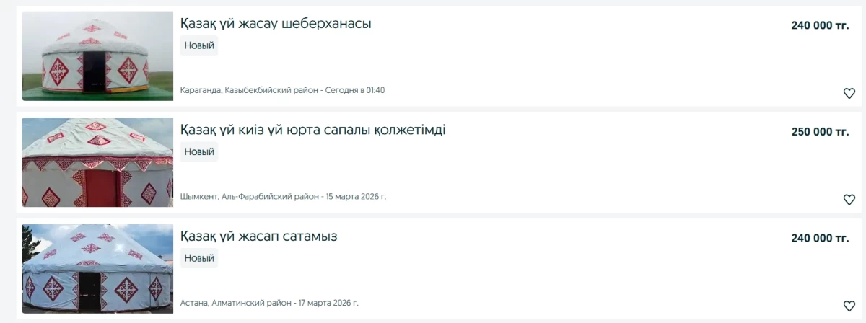
Task: Click 'Новый' badge on the Караганда listing
Action: point(199,45)
